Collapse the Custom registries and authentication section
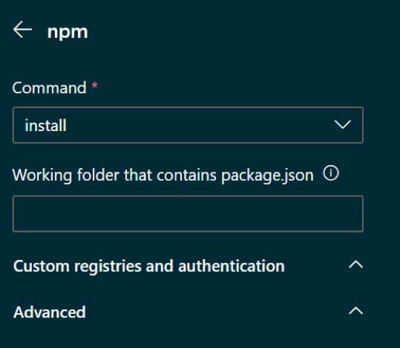Viewport: 400px width, 348px height. [x=188, y=266]
